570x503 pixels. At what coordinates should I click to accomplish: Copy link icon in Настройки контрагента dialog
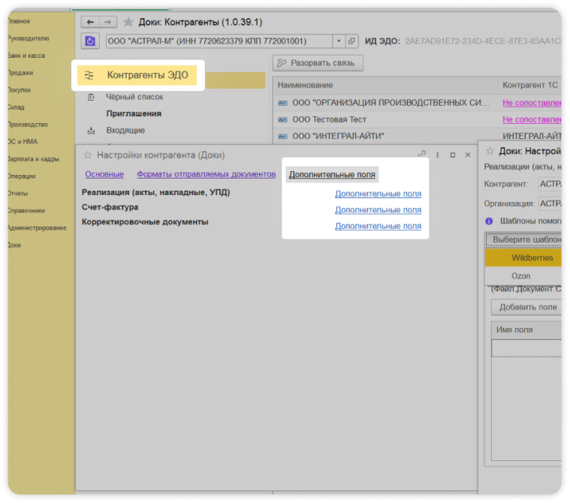(421, 155)
